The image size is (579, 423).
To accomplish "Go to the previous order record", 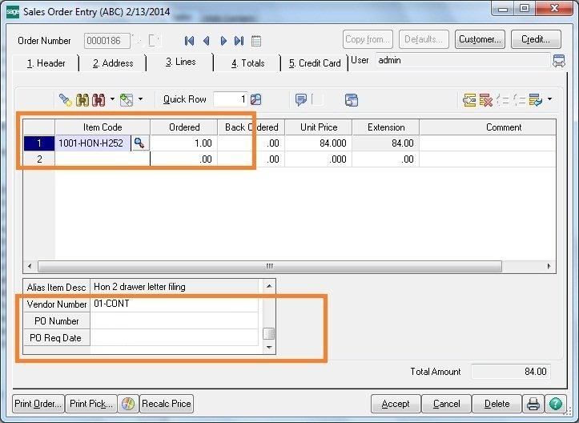I will point(207,41).
